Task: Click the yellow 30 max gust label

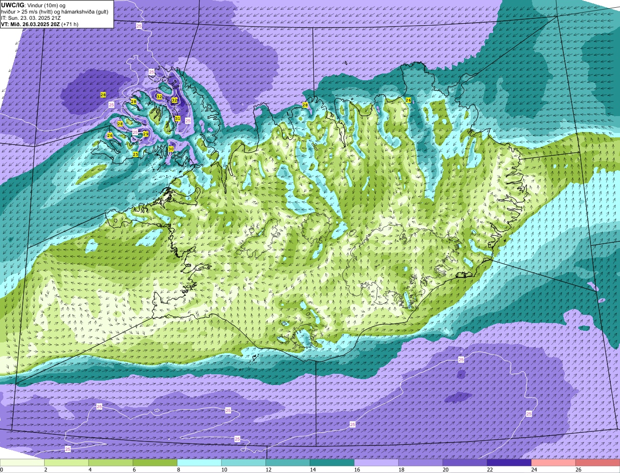Action: 171,149
